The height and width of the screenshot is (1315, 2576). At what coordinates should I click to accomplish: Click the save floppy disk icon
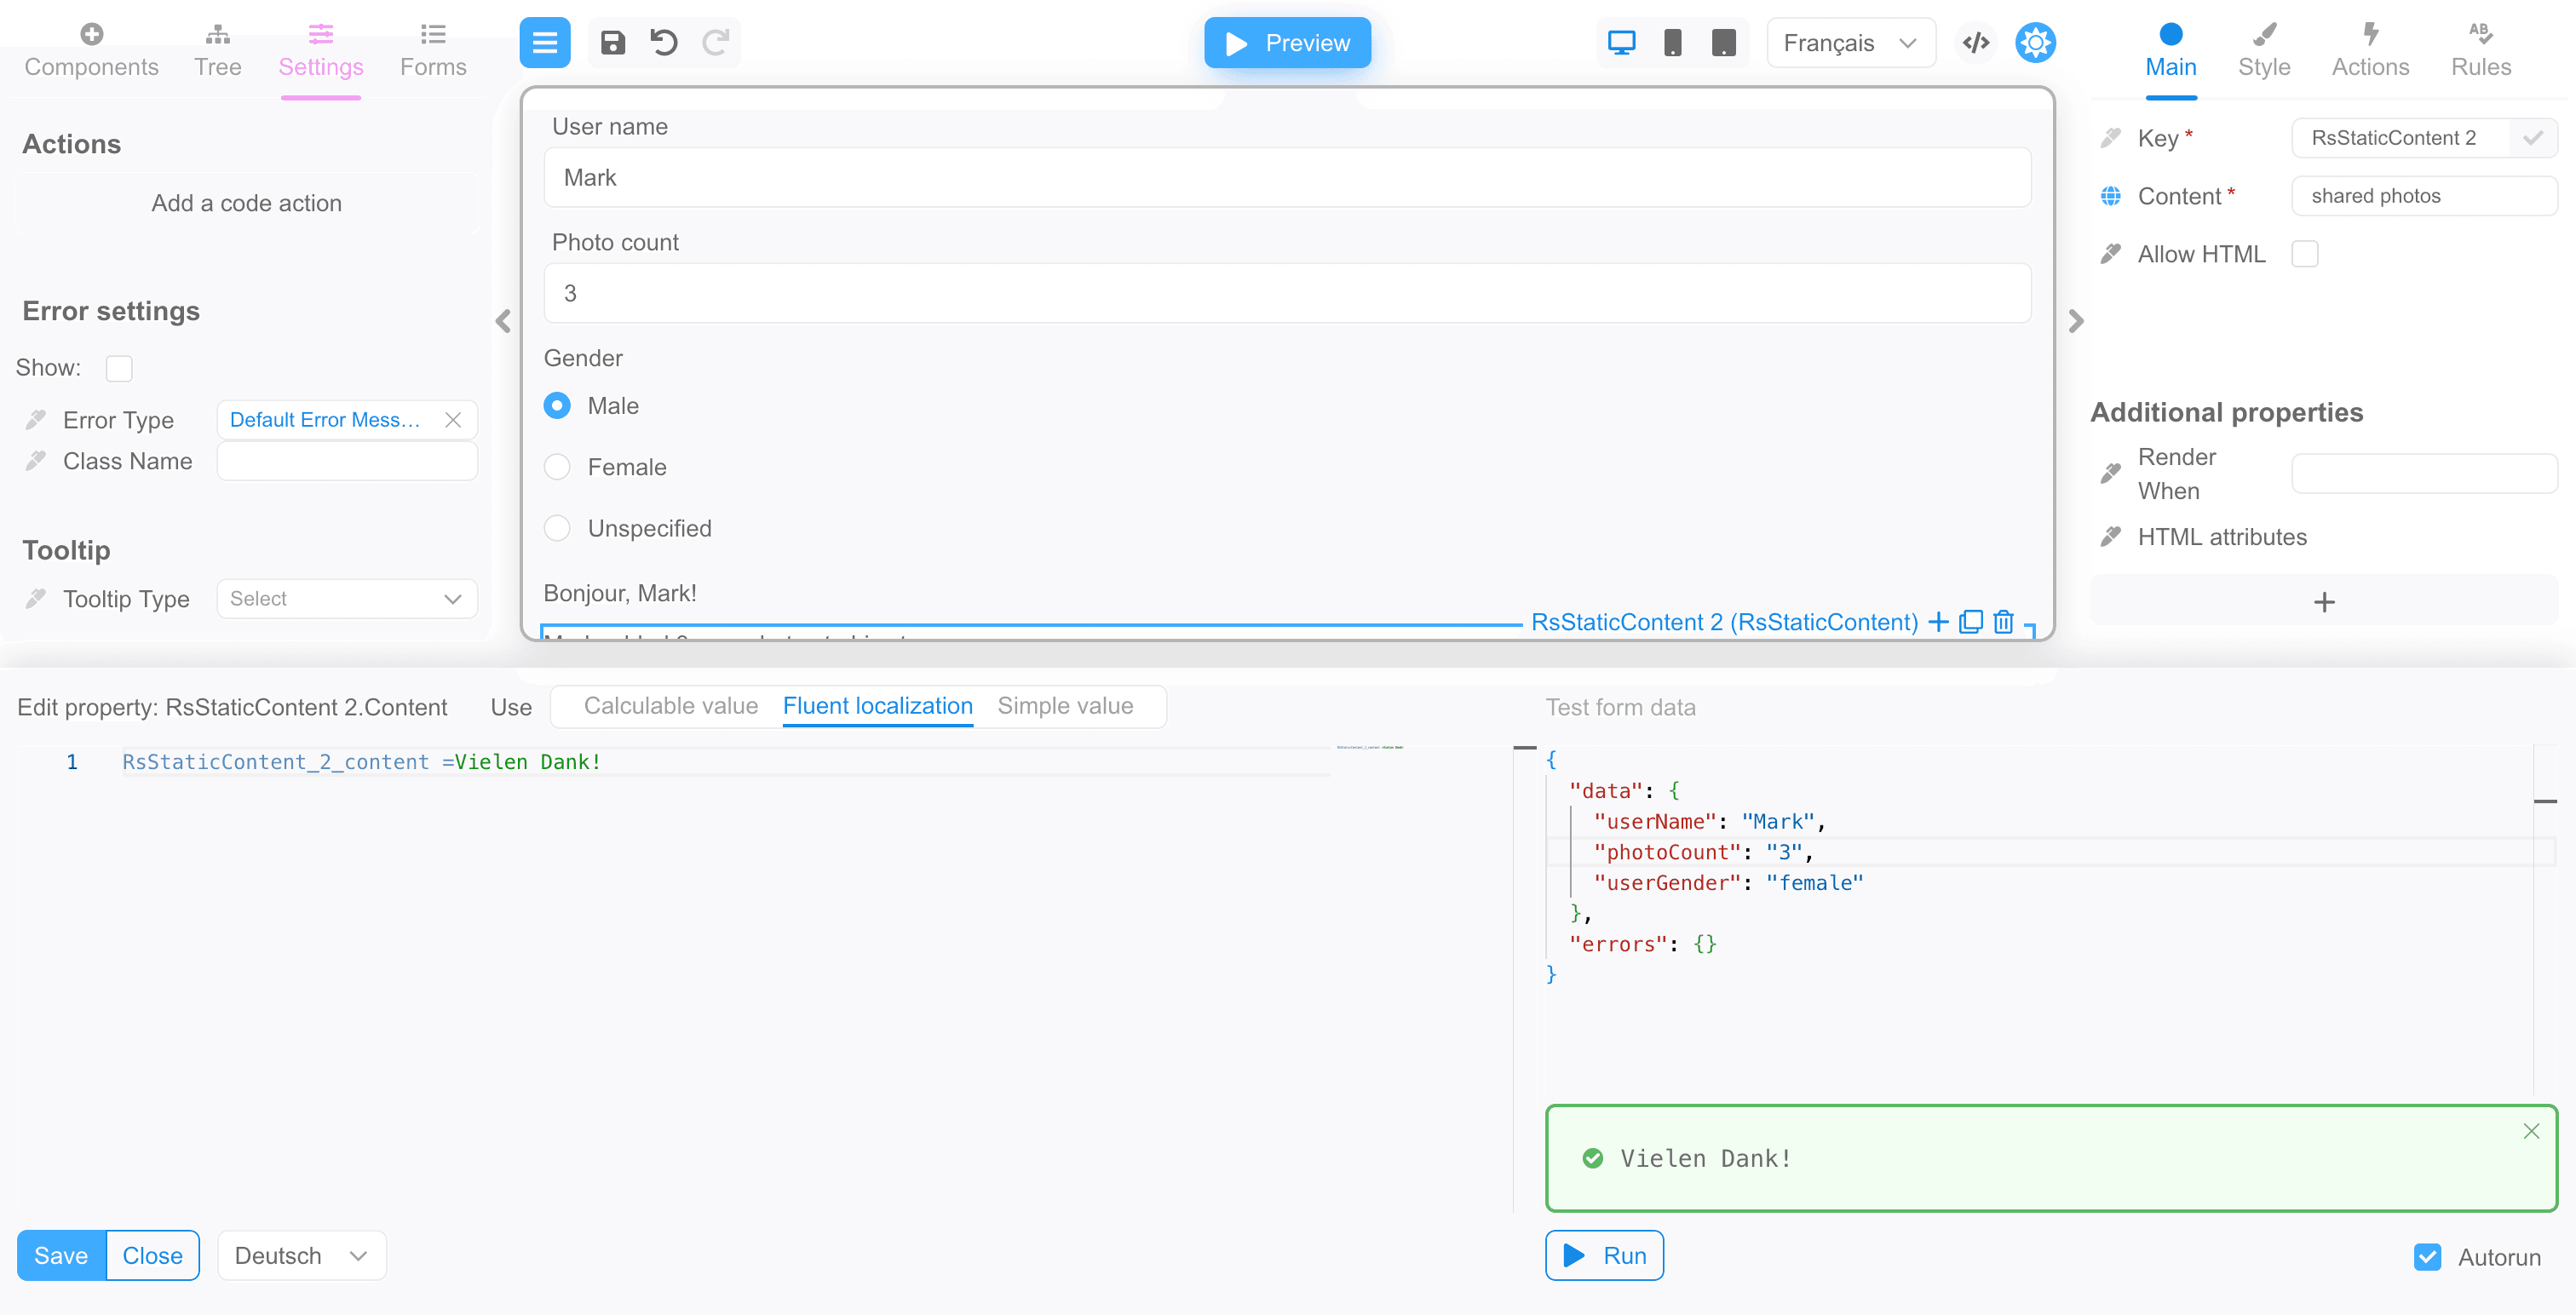612,43
